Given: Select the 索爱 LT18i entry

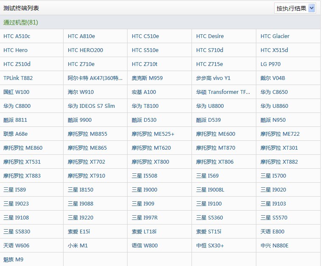Looking at the screenshot, I should pos(144,231).
